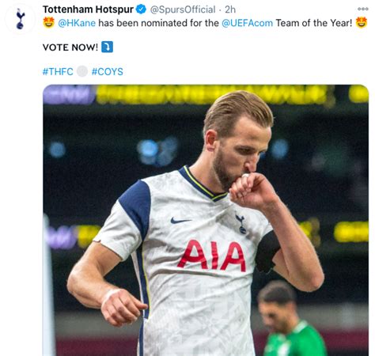Open the tweet's three-dot more menu
Image resolution: width=375 pixels, height=356 pixels.
363,9
